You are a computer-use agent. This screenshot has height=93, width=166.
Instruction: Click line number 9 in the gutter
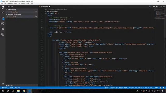tap(42, 28)
